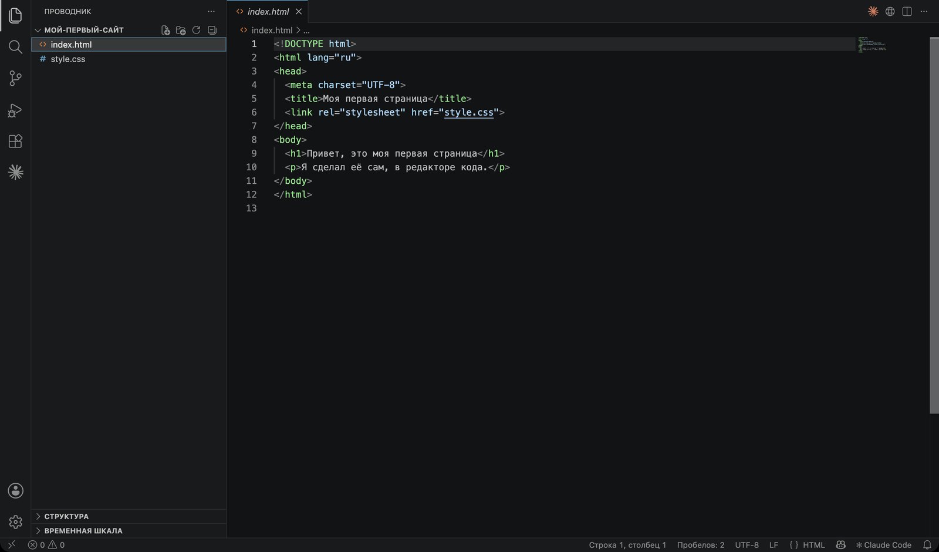Screen dimensions: 939x552
Task: Open Copilot status icon in status bar
Action: coord(840,545)
